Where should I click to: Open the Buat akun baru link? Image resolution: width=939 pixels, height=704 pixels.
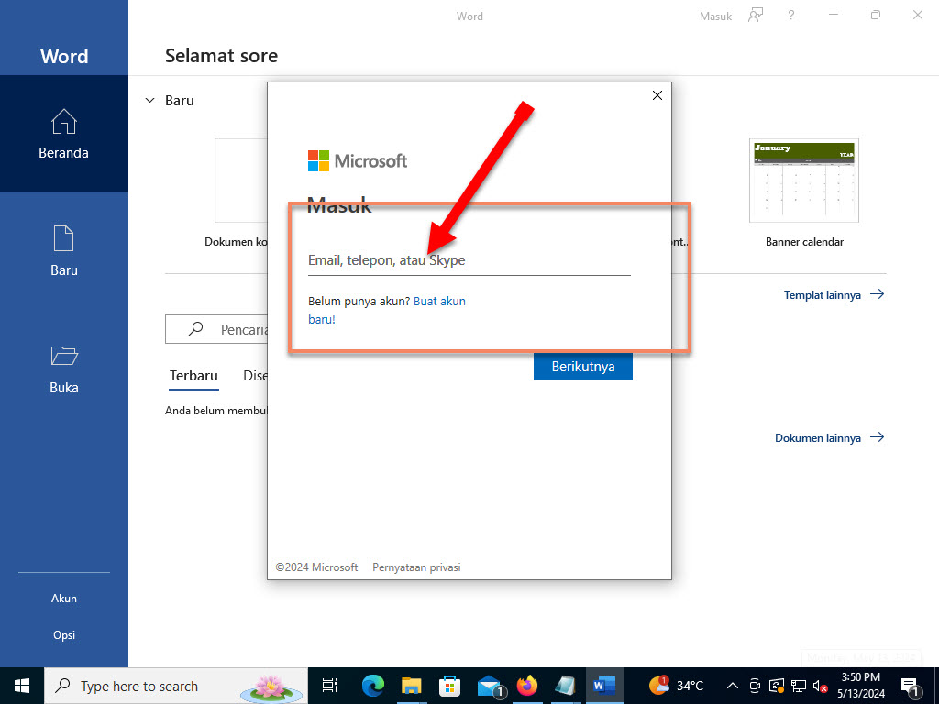439,301
